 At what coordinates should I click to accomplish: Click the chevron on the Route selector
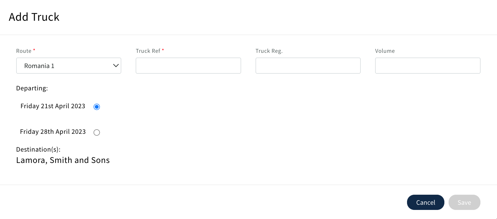coord(116,65)
